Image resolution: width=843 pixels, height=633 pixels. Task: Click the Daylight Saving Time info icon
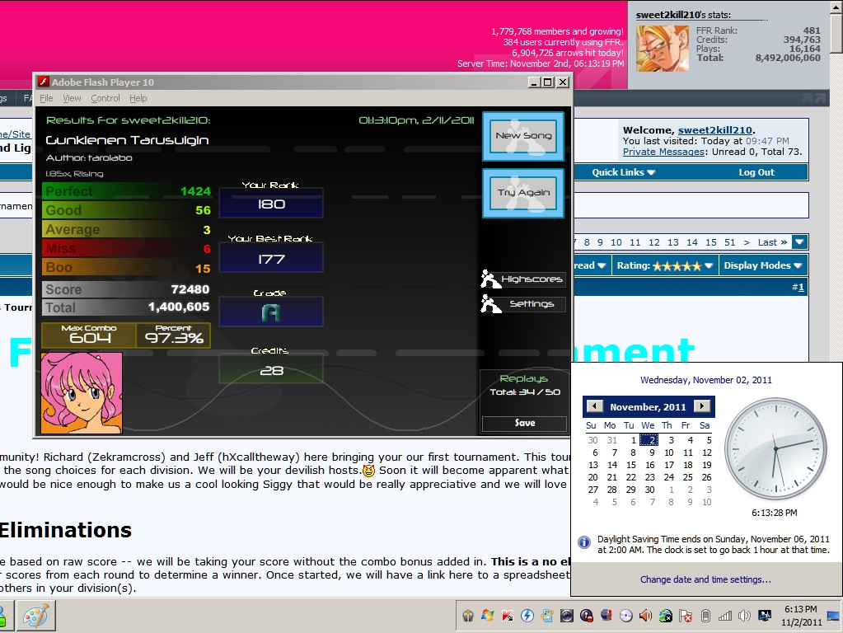[x=584, y=542]
